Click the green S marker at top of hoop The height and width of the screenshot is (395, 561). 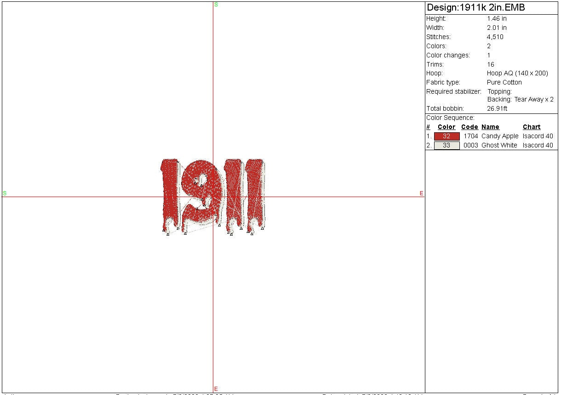tap(216, 5)
